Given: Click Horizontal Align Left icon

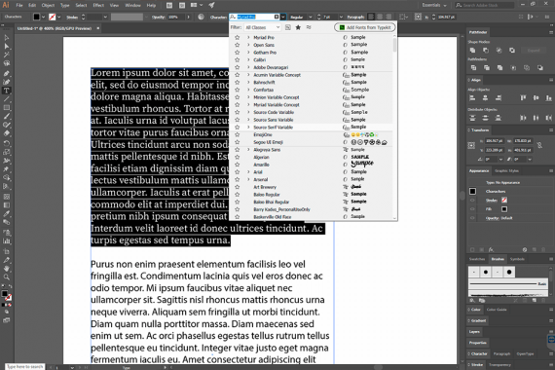Looking at the screenshot, I should pos(472,98).
